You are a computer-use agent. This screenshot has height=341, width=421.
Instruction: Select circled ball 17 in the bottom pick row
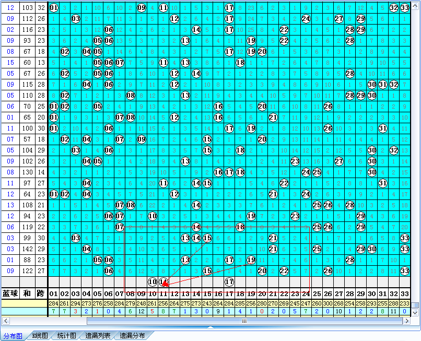click(x=229, y=282)
